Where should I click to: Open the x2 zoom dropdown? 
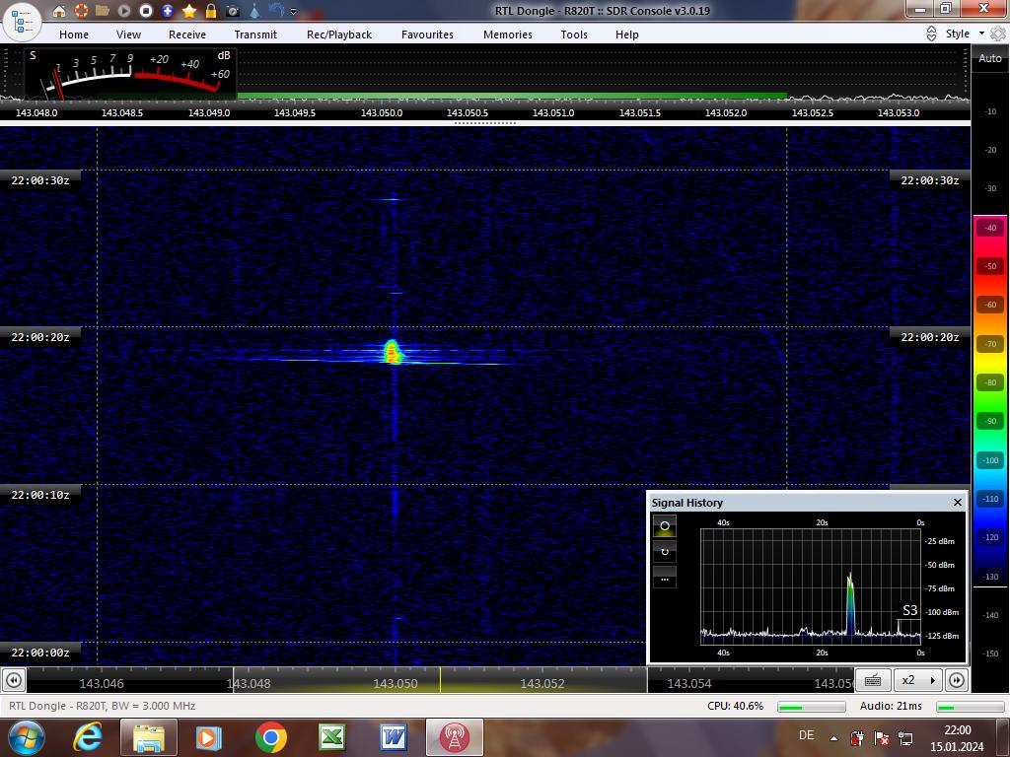[918, 680]
